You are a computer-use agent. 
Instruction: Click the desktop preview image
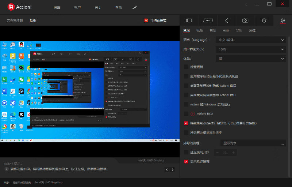[x=90, y=91]
